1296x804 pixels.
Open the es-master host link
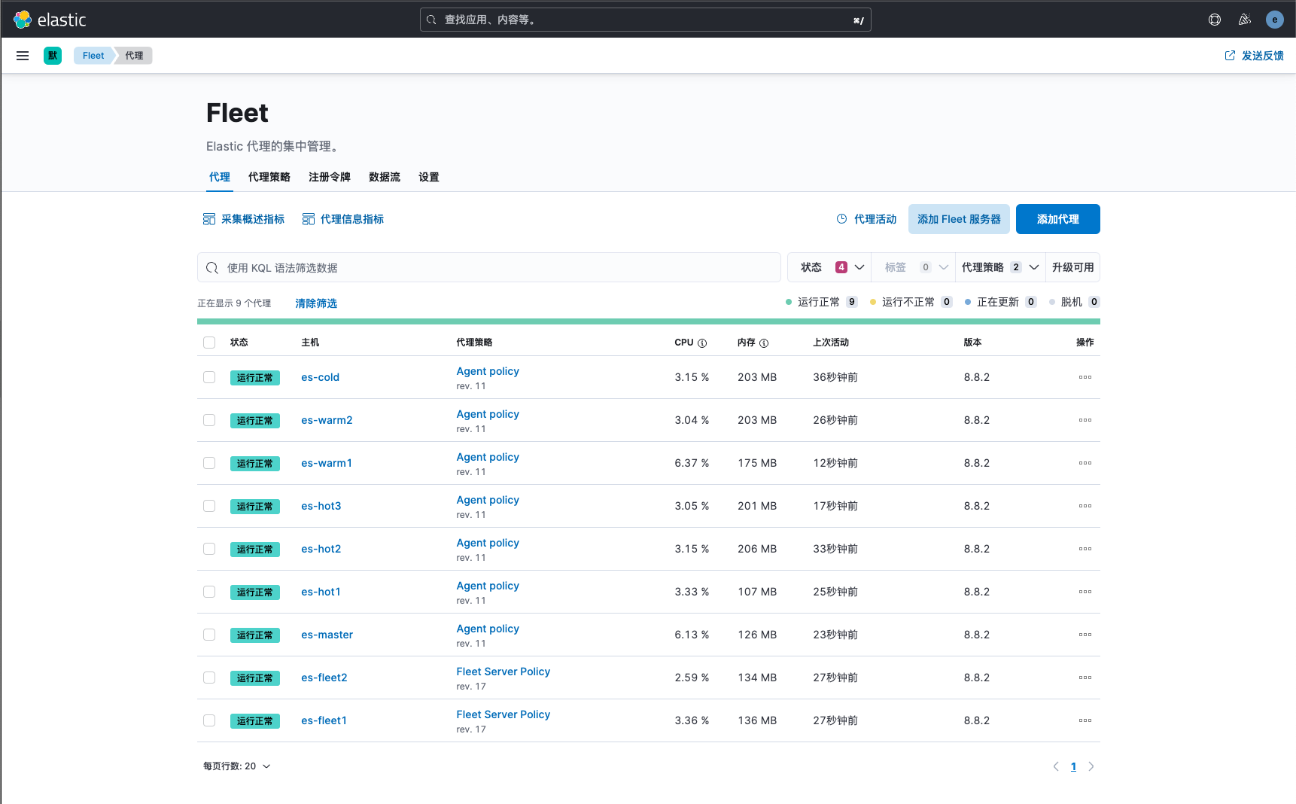tap(327, 635)
